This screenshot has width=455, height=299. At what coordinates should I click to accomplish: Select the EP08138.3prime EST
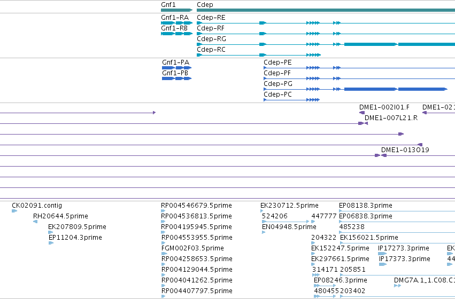click(x=397, y=211)
